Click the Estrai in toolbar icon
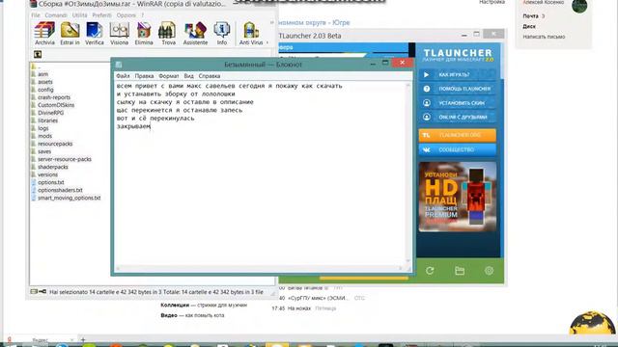The height and width of the screenshot is (347, 618). click(70, 33)
